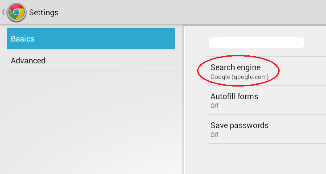Open the Search engine setting

coord(267,71)
